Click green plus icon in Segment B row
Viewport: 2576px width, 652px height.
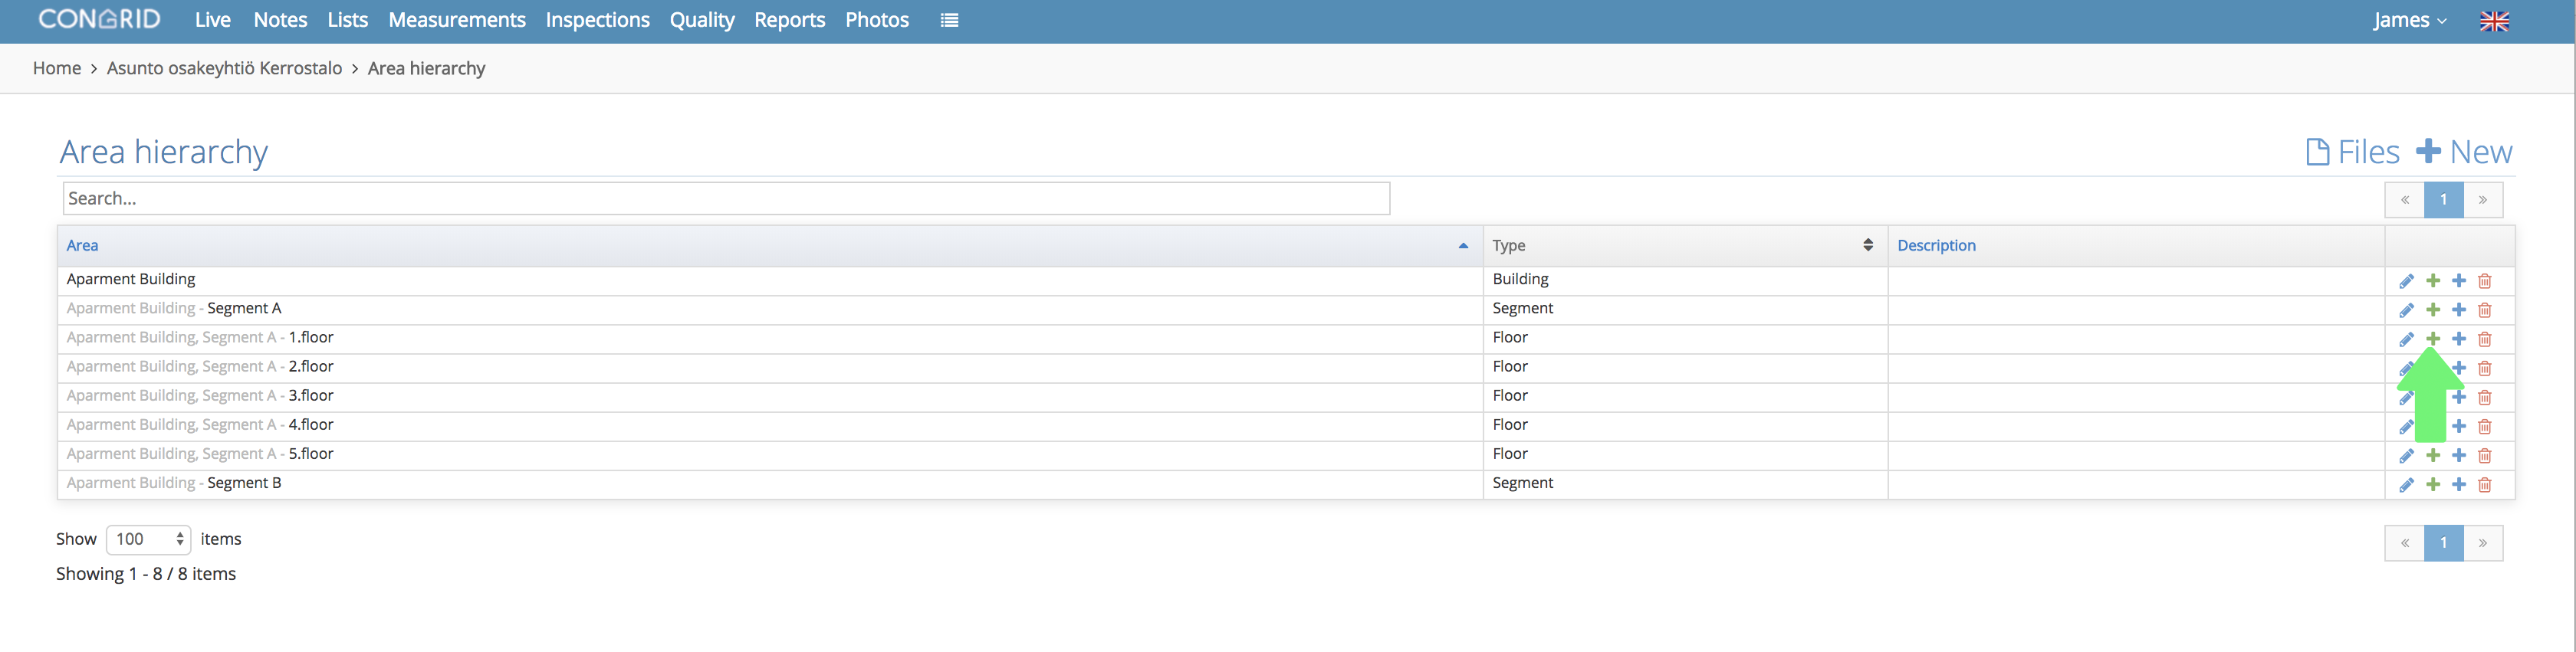pyautogui.click(x=2433, y=485)
